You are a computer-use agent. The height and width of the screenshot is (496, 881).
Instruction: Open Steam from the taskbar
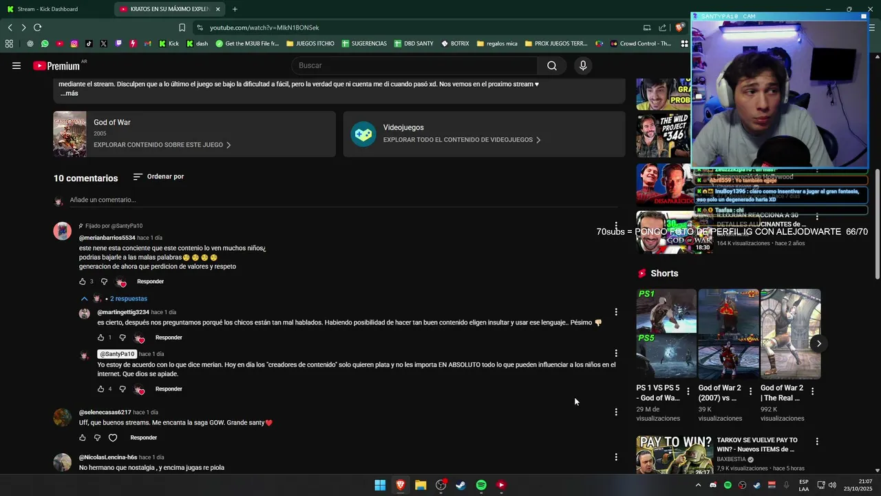tap(460, 485)
